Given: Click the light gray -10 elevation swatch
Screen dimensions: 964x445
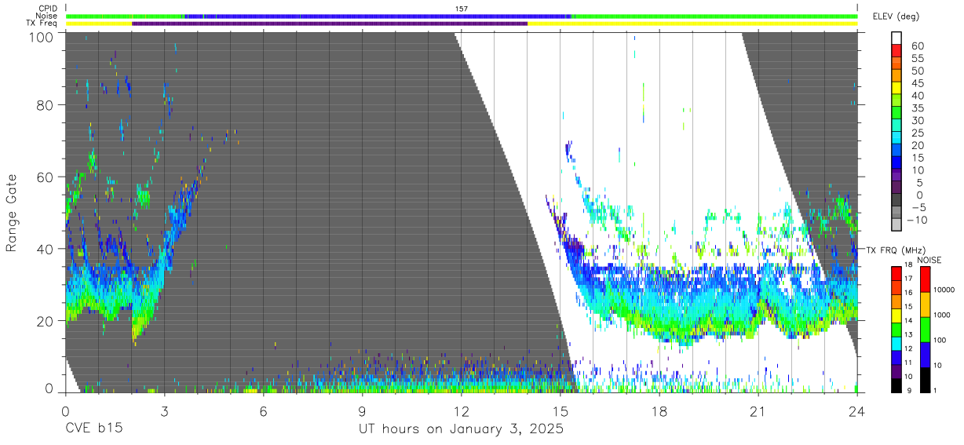Looking at the screenshot, I should click(x=896, y=224).
